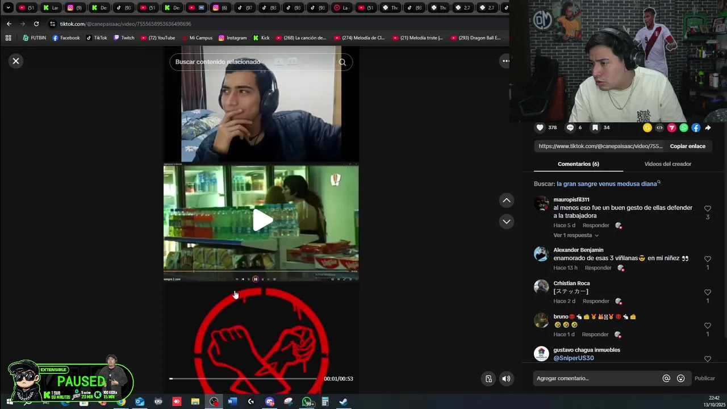Open the three-dot more options menu
Screen dimensions: 727x409
(505, 61)
